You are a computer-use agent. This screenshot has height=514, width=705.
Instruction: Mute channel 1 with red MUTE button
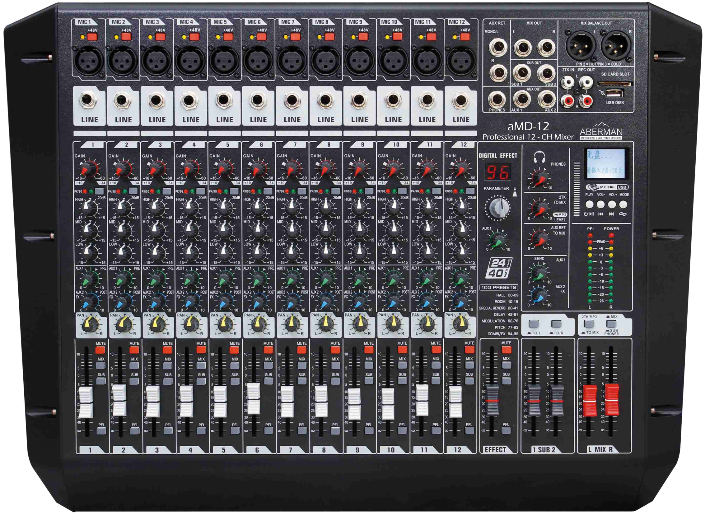[100, 350]
